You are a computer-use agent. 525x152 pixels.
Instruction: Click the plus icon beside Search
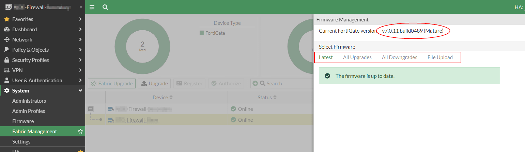(255, 83)
